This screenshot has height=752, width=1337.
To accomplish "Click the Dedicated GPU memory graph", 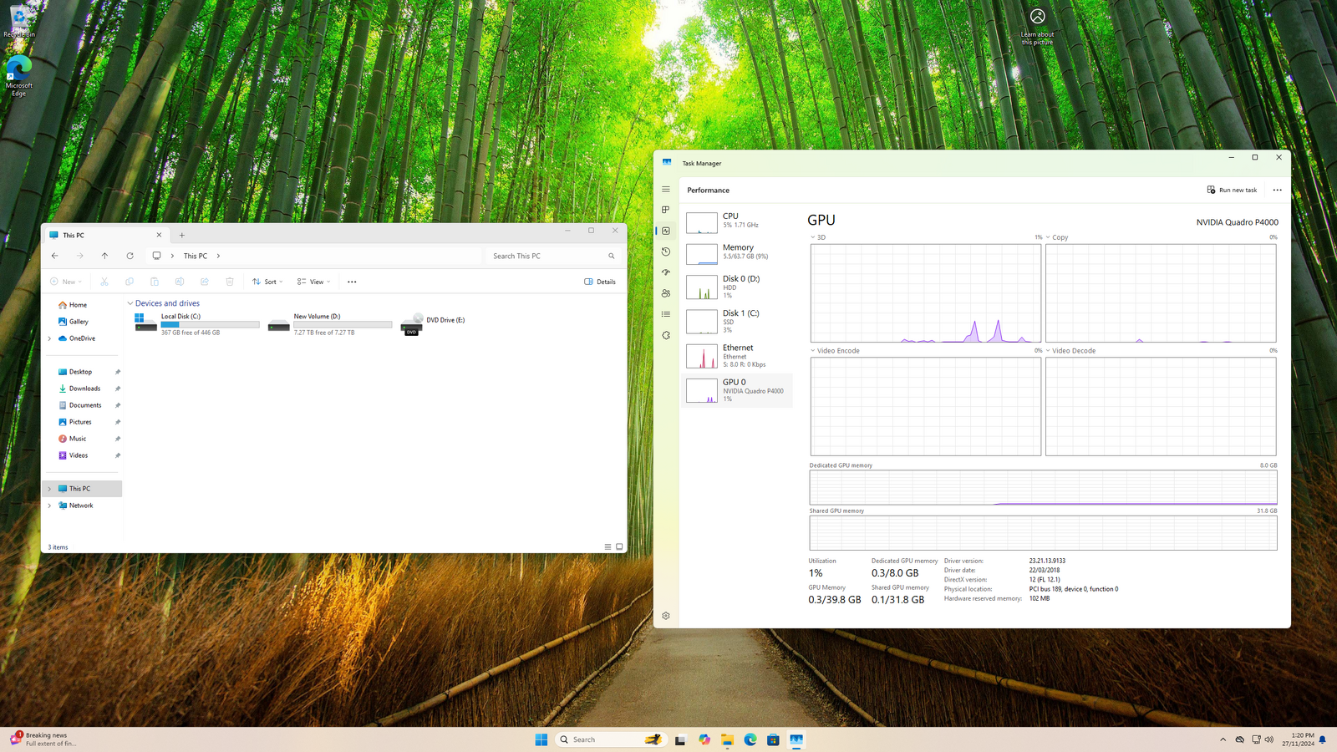I will point(1043,487).
